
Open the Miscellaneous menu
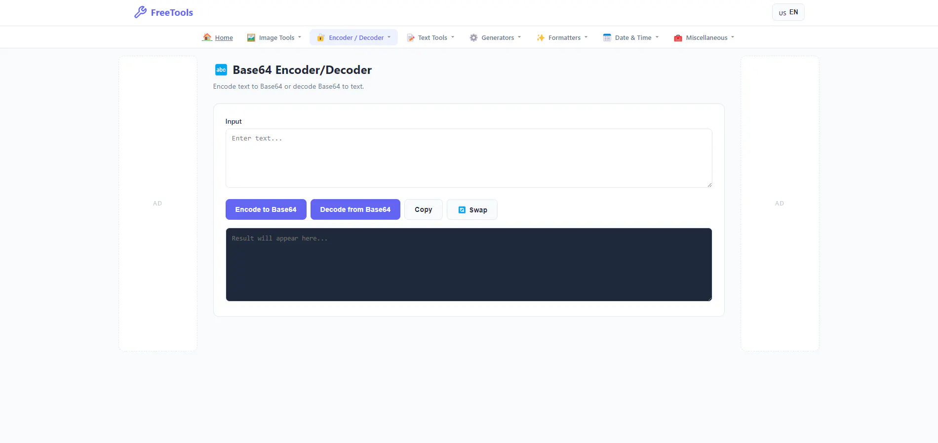(x=704, y=37)
